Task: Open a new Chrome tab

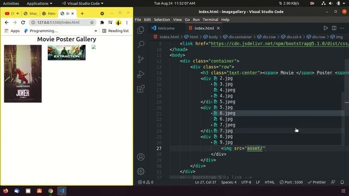Action: point(82,14)
